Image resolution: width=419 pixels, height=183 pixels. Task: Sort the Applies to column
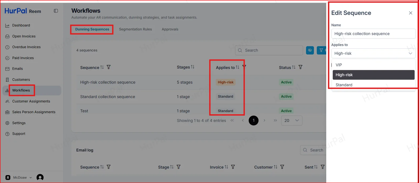238,67
